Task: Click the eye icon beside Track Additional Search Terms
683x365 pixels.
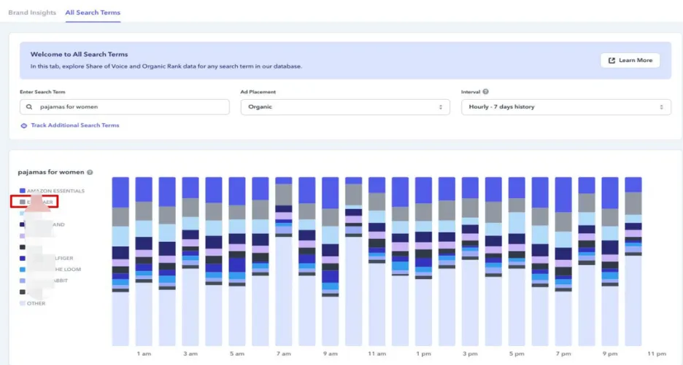Action: click(x=24, y=126)
